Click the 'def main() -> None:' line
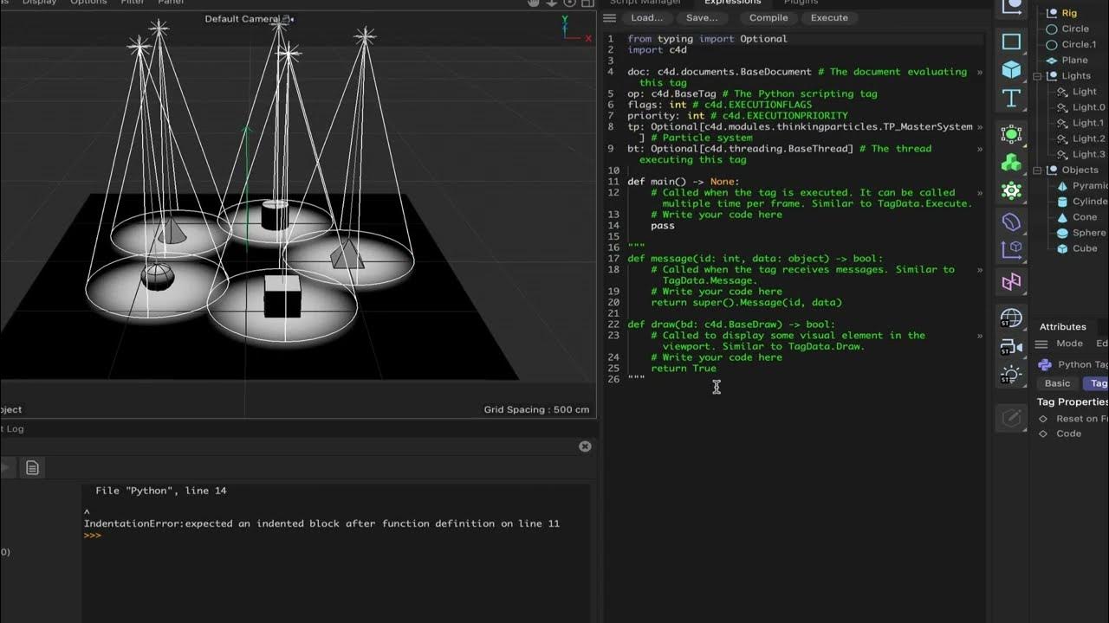The image size is (1109, 623). tap(684, 182)
